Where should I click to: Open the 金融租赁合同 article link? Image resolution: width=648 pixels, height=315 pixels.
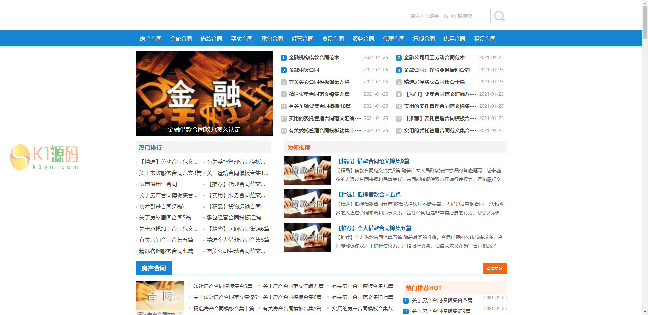304,70
